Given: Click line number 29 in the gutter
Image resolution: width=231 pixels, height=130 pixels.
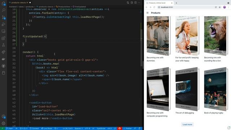Looking at the screenshot, I should (x=14, y=52).
